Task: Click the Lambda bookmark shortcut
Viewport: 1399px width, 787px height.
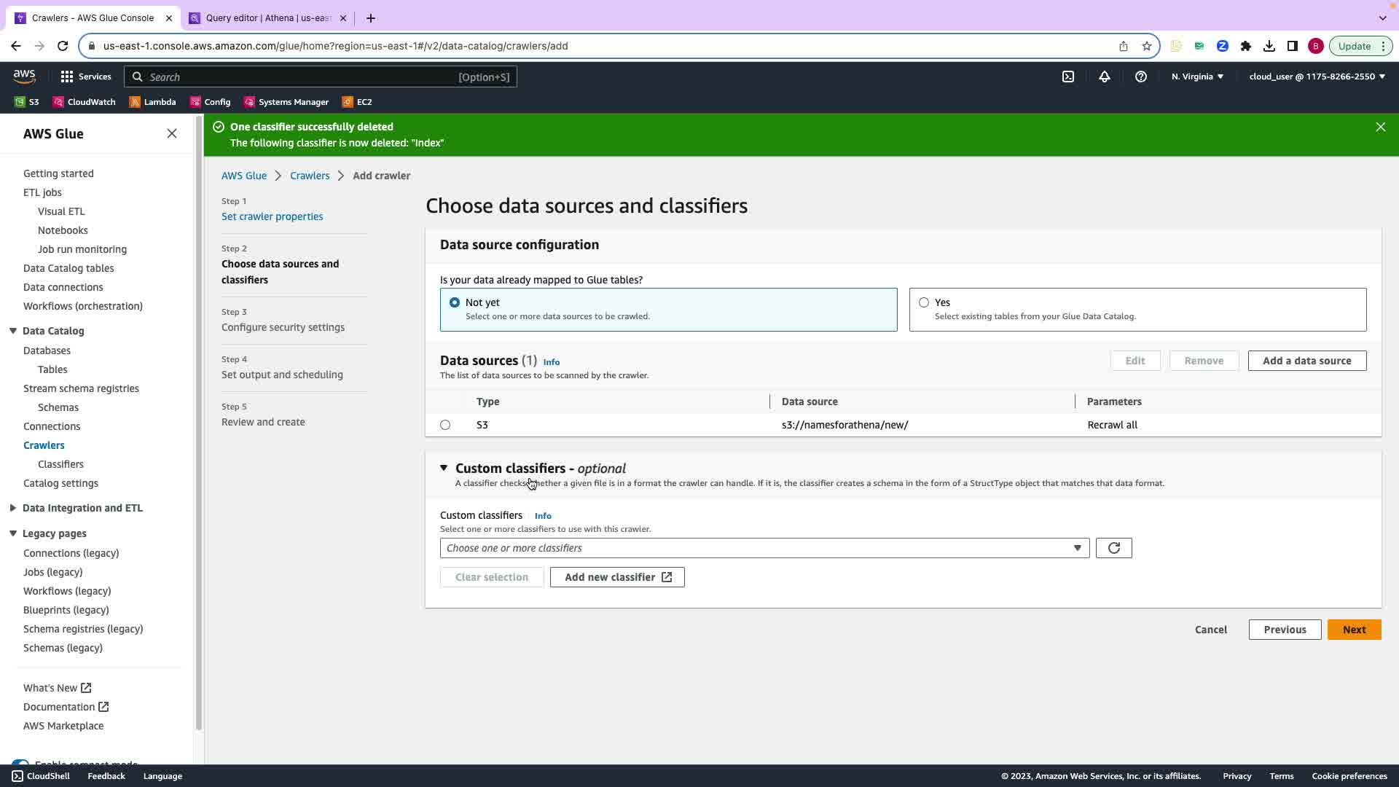Action: pos(152,102)
